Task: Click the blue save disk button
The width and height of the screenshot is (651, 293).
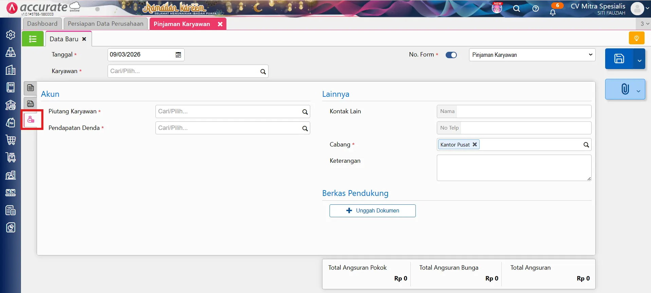Action: tap(619, 59)
